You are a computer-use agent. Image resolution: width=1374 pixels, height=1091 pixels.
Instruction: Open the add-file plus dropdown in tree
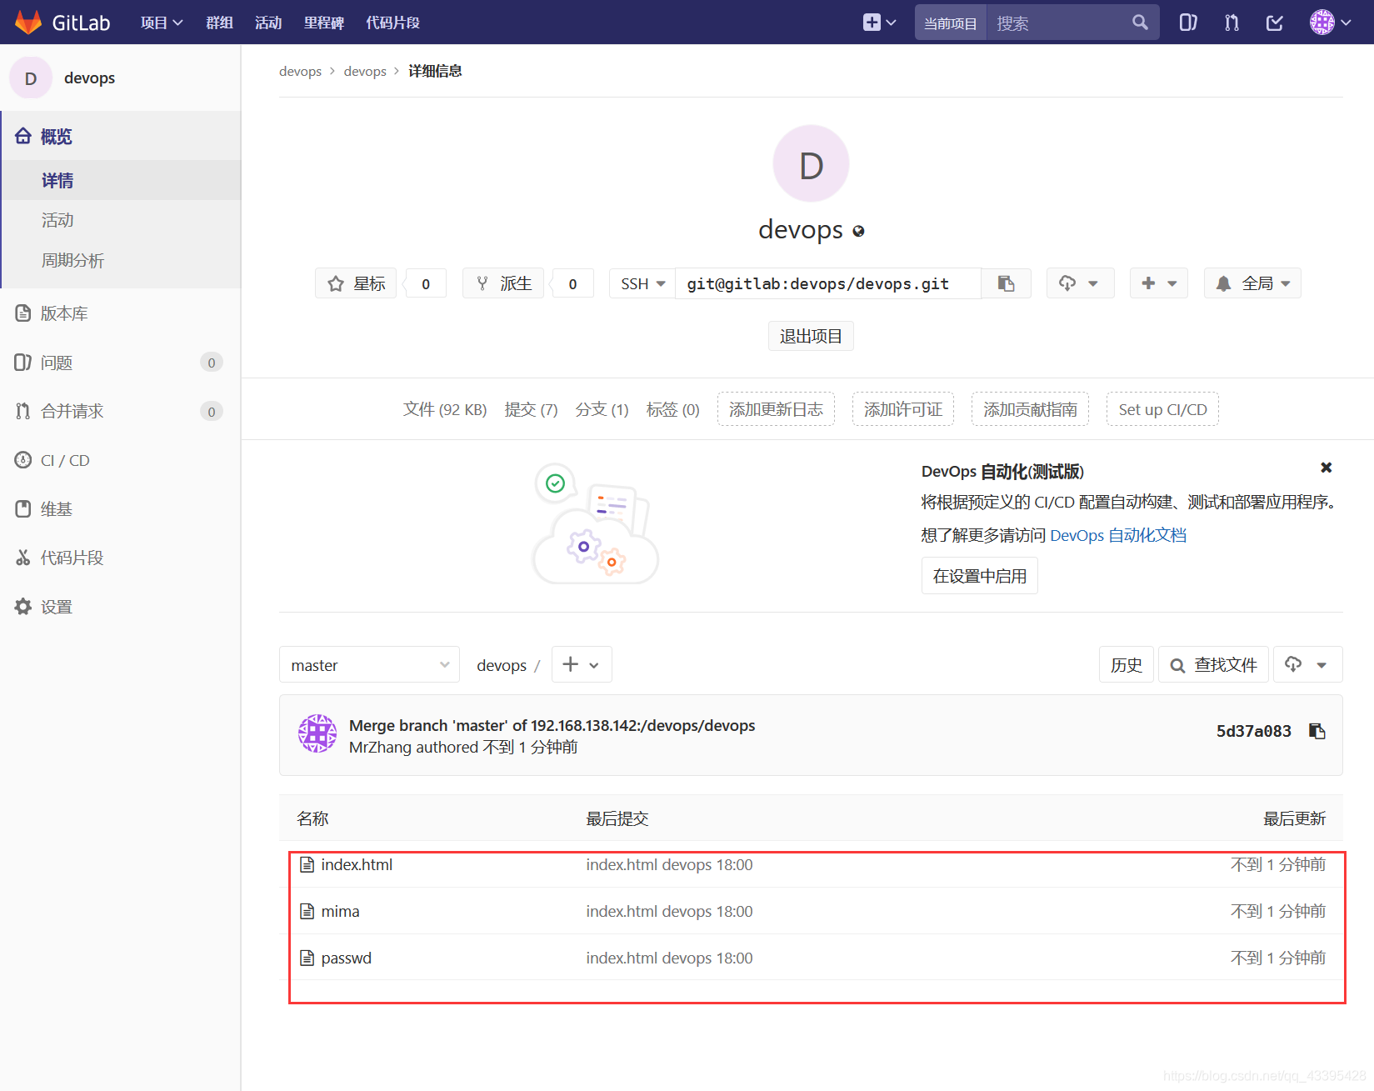582,665
